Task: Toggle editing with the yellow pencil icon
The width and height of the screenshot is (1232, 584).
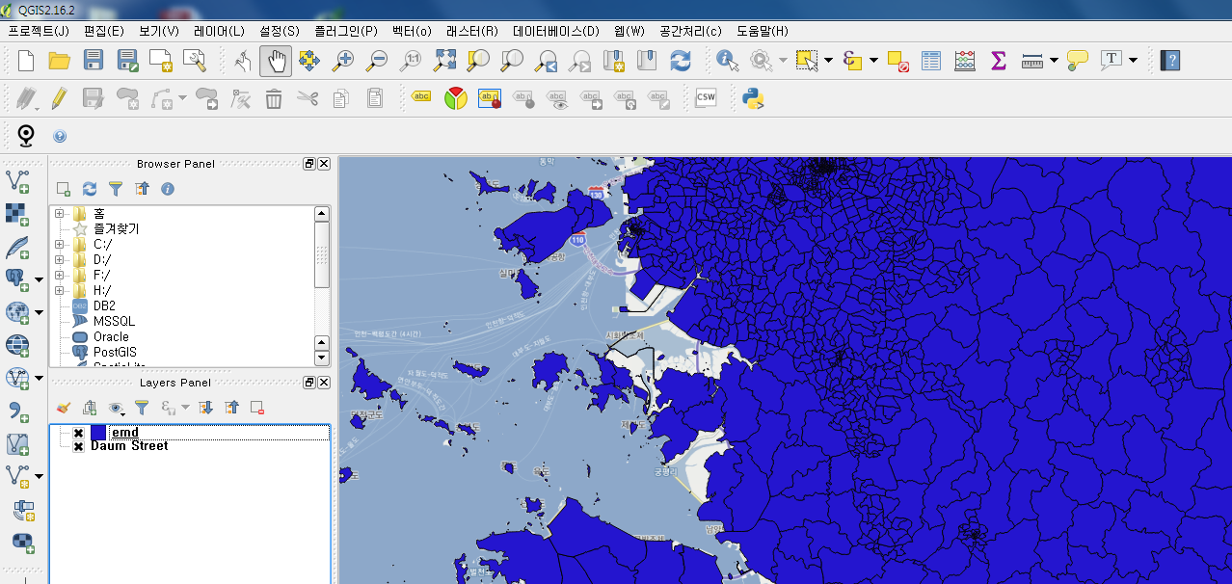Action: [59, 97]
